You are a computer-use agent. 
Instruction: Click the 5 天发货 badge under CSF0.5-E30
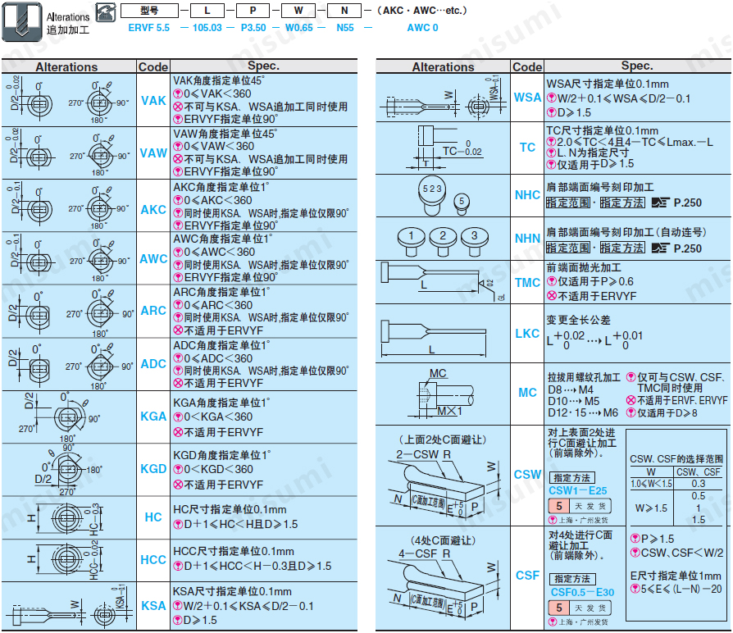[x=580, y=608]
